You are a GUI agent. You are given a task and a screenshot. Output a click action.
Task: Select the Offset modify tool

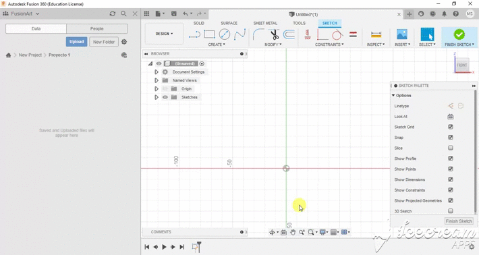[289, 34]
